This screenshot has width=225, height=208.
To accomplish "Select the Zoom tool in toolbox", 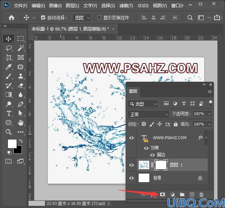I will pyautogui.click(x=9, y=132).
